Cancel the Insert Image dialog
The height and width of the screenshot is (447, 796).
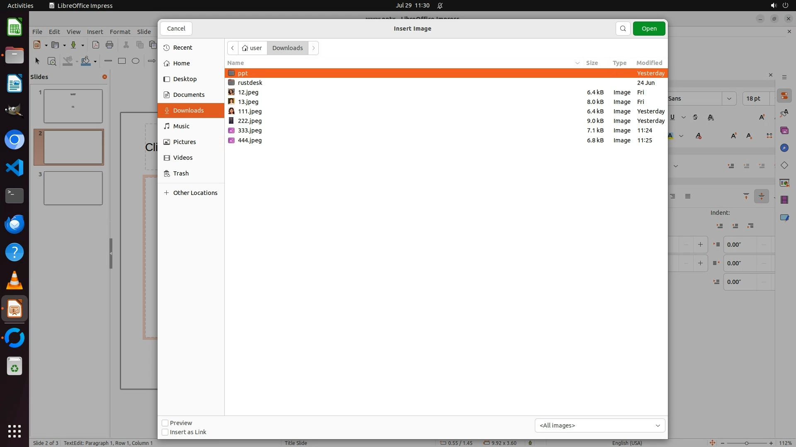(176, 29)
